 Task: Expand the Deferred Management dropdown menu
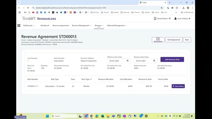117,25
